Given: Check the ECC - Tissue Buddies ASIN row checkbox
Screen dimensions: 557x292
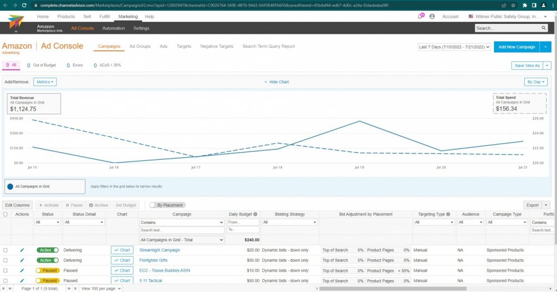Looking at the screenshot, I should pos(5,270).
